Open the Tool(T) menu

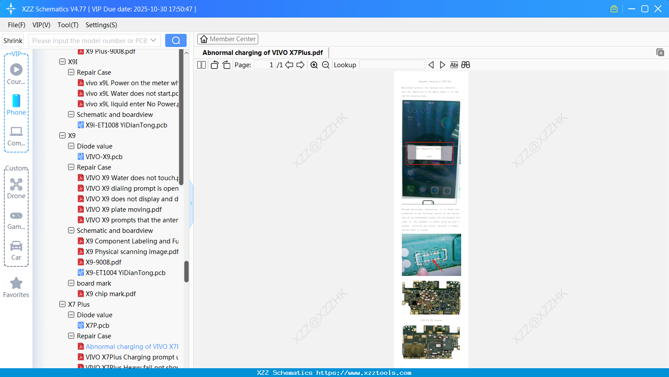pyautogui.click(x=68, y=25)
